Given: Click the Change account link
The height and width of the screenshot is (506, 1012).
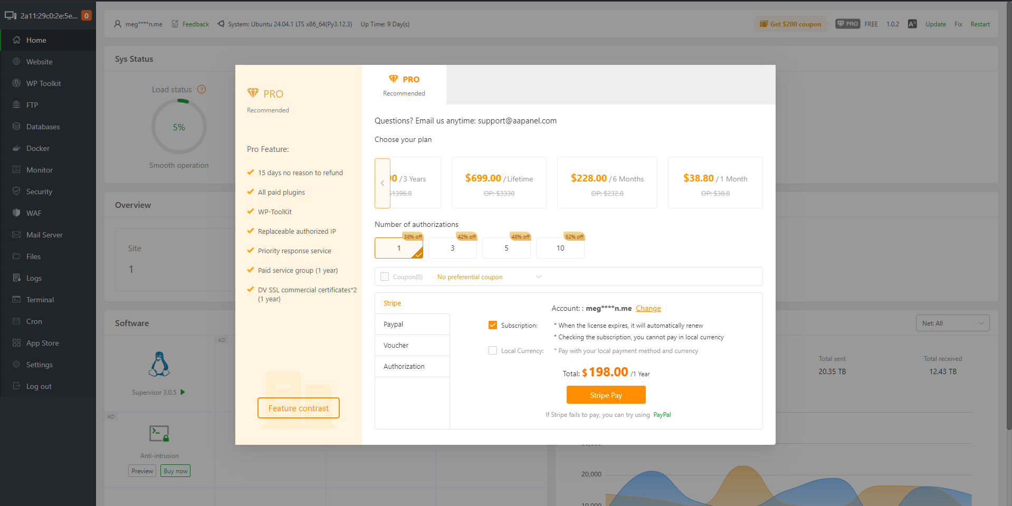Looking at the screenshot, I should click(x=648, y=309).
